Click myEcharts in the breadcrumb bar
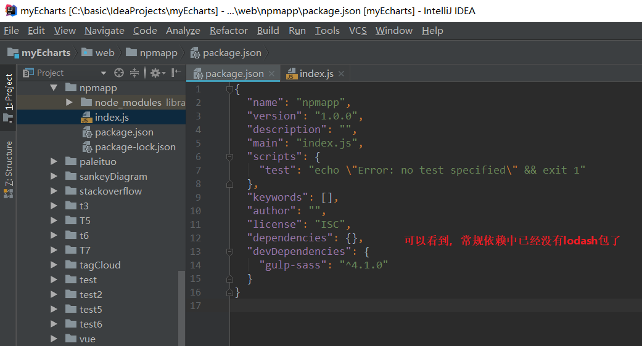 [x=39, y=53]
